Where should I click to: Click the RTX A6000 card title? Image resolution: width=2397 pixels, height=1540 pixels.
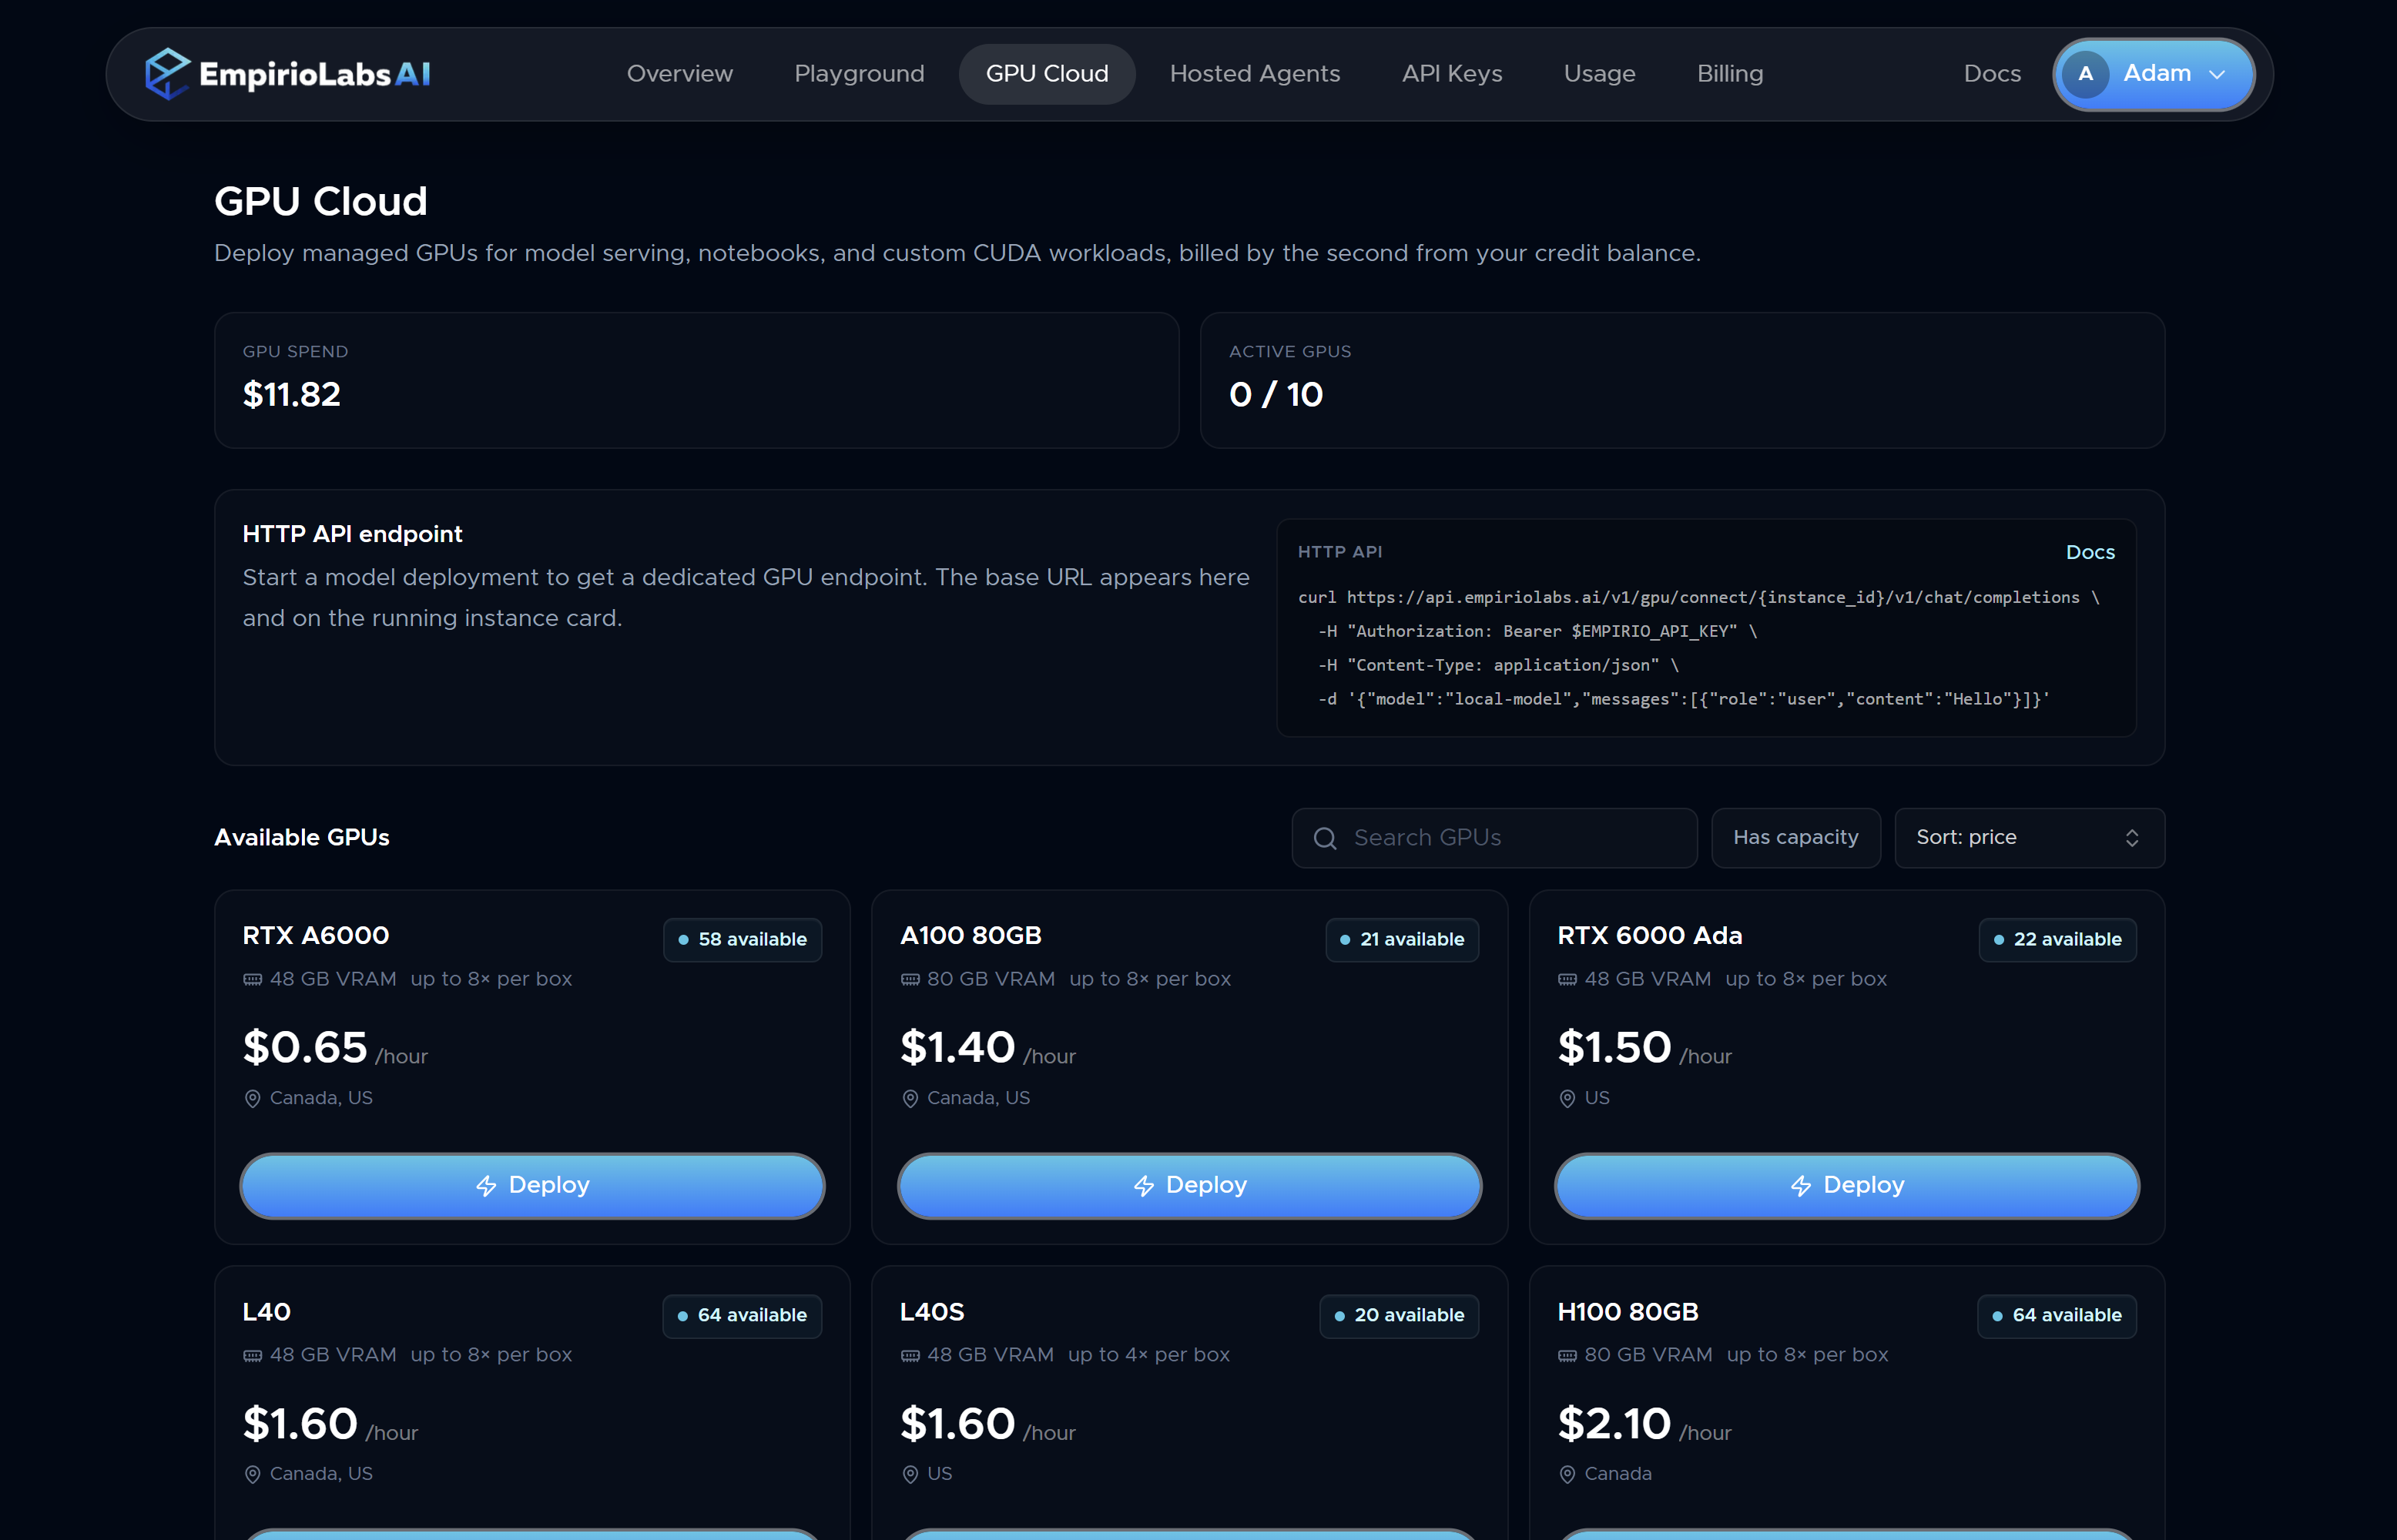[x=316, y=936]
